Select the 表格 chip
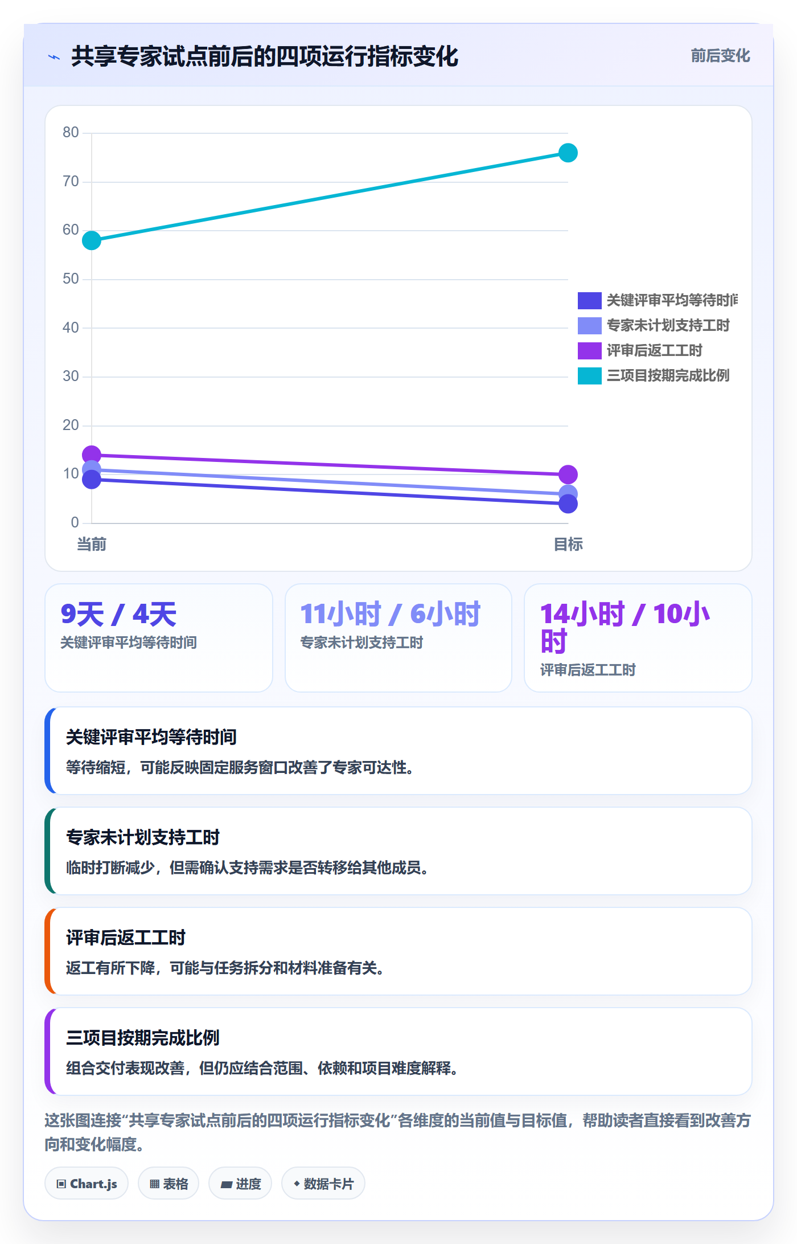This screenshot has width=797, height=1244. pos(169,1184)
